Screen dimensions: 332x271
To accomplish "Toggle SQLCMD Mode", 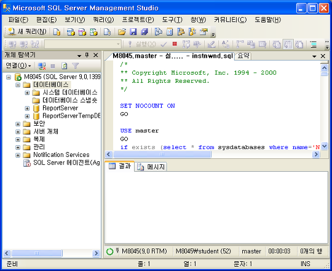I will [263, 44].
